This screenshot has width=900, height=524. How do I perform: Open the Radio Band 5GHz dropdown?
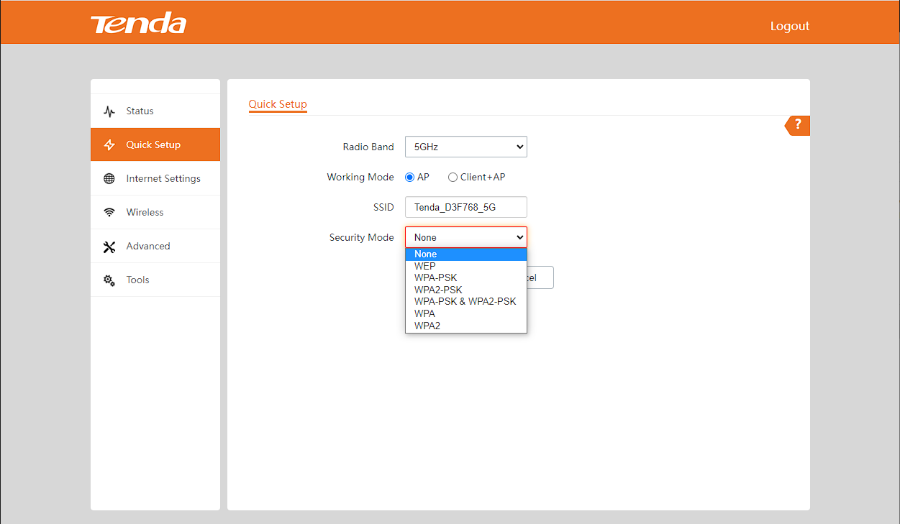(x=466, y=147)
